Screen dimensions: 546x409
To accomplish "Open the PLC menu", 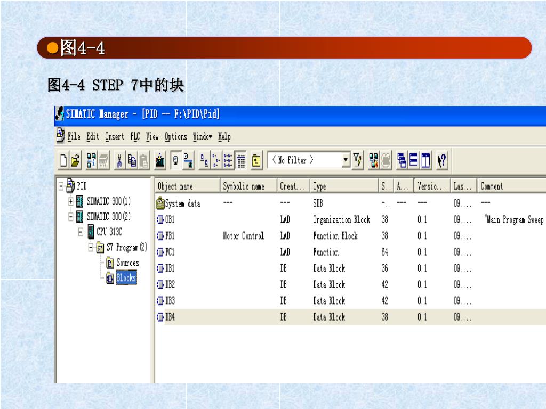I will click(135, 137).
